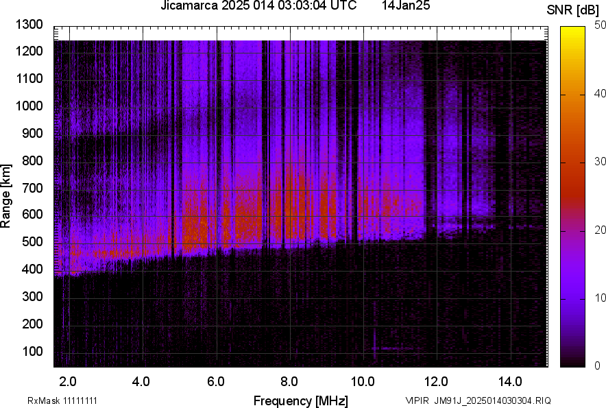Viewport: 606px width, 408px height.
Task: Click the range tick label '1200'
Action: pyautogui.click(x=29, y=51)
